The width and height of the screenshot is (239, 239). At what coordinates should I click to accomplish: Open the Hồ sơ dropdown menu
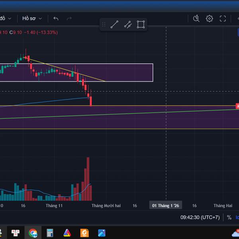[x=32, y=18]
